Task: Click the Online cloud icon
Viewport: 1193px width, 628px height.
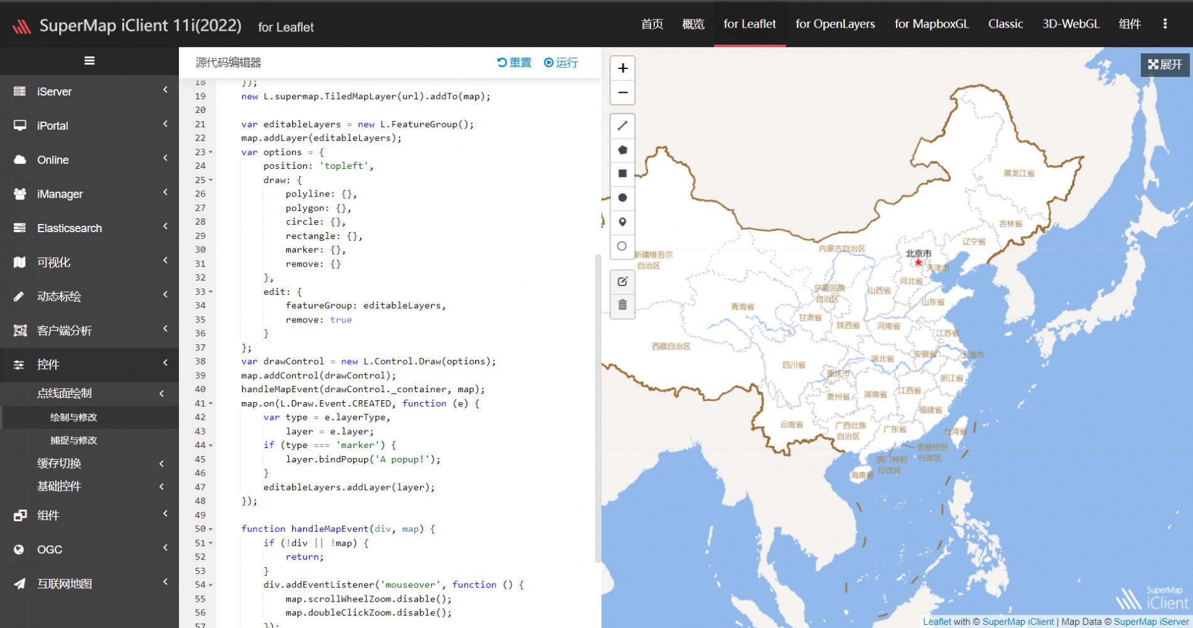Action: [x=20, y=160]
